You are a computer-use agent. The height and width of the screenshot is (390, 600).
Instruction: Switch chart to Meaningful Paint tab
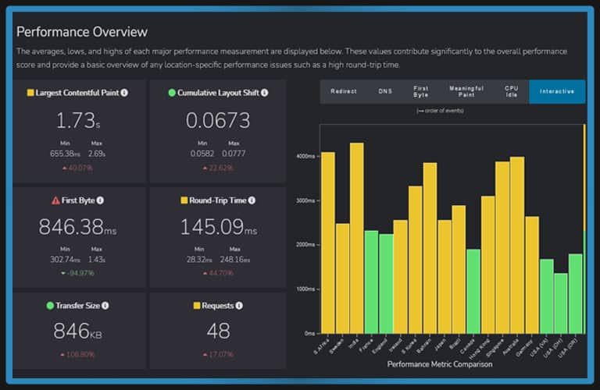tap(466, 92)
